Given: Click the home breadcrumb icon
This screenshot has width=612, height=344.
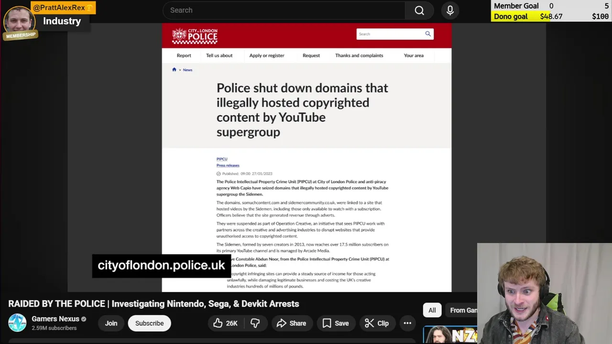Looking at the screenshot, I should (x=174, y=70).
